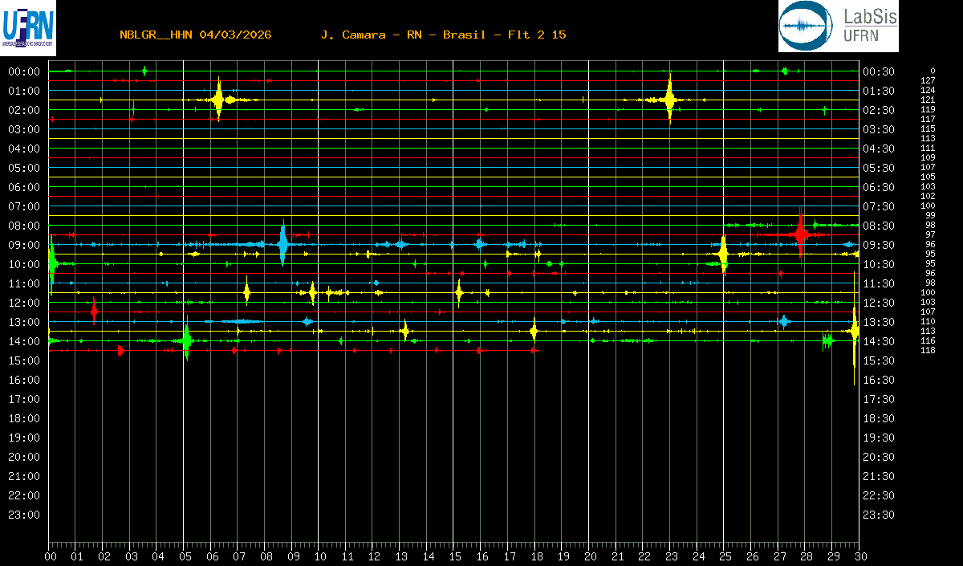Click the amplitude value 127 on the right
This screenshot has height=566, width=963.
(928, 80)
